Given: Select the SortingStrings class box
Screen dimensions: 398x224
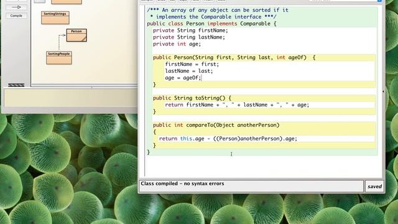Looking at the screenshot, I should coord(55,18).
